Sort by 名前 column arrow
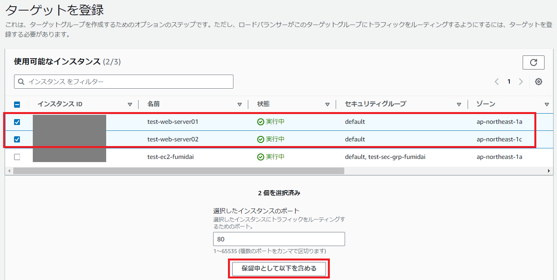 pos(240,105)
